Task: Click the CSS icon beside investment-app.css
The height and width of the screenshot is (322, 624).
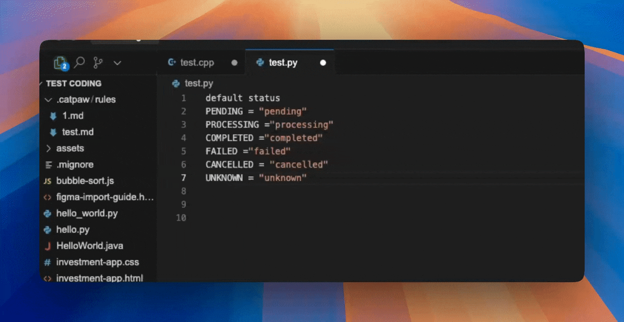Action: [47, 262]
